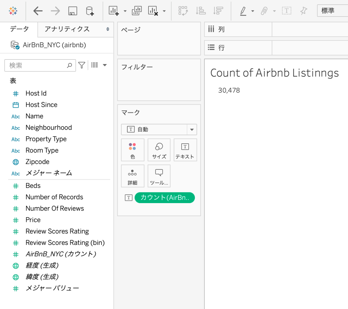Viewport: 348px width, 309px height.
Task: Open the data pane view options dropdown arrow
Action: tap(105, 65)
